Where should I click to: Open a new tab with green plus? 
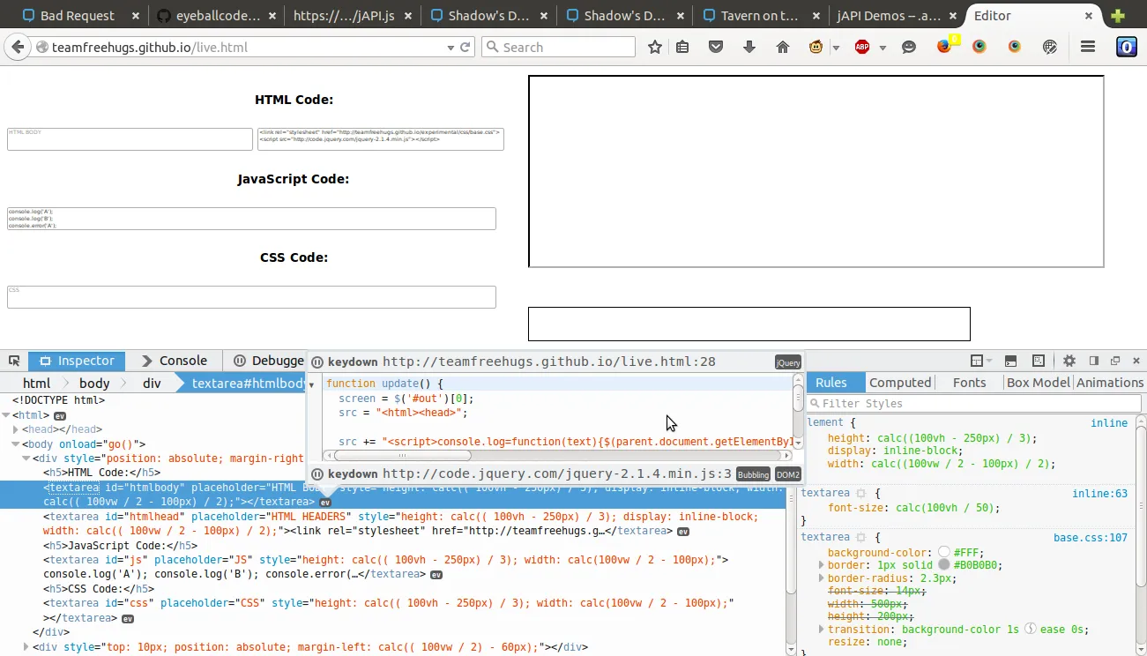[1118, 16]
